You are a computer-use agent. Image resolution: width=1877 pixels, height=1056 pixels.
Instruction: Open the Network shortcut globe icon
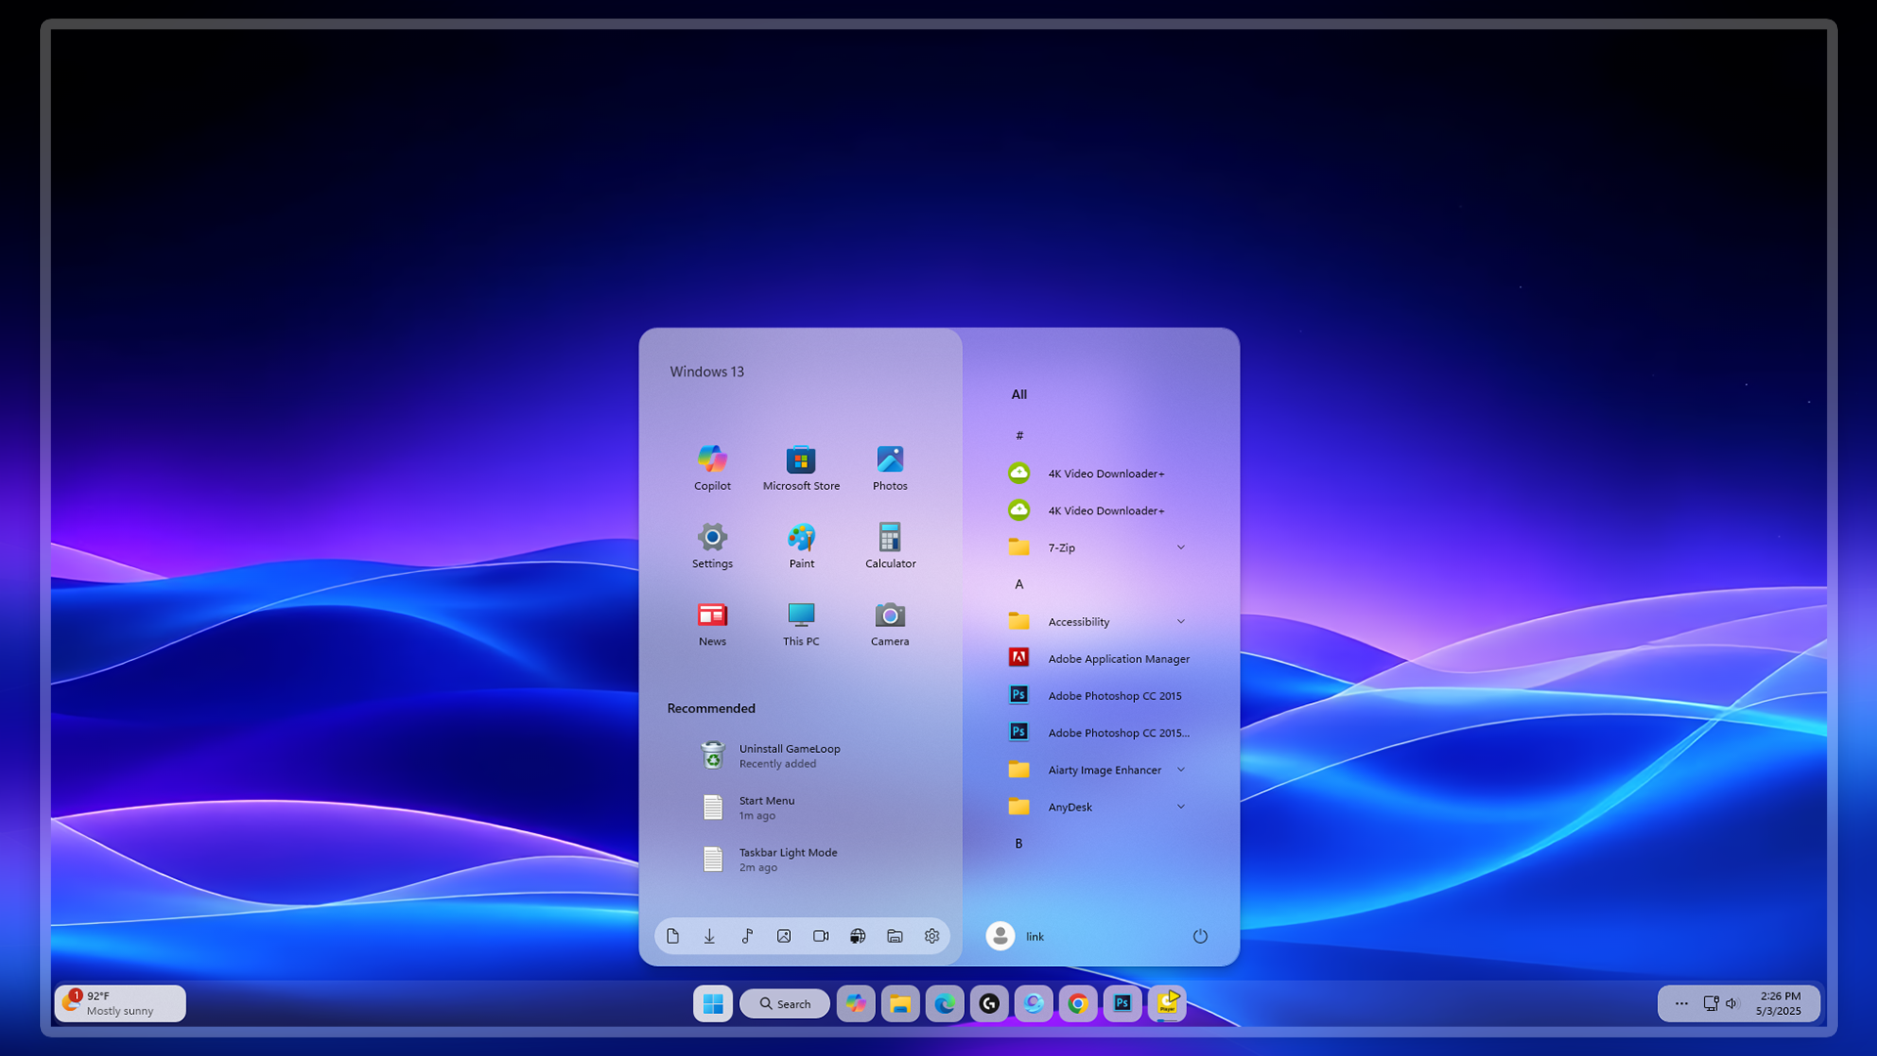point(857,936)
